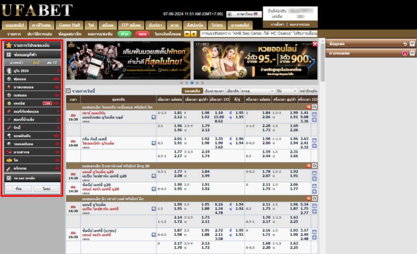Open เทนนิส sport with Live badge

(32, 103)
